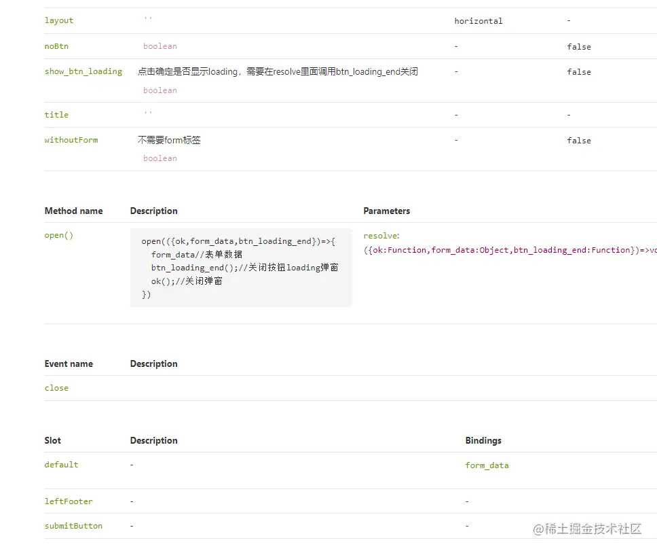The image size is (657, 551).
Task: Click 'ok();//关闭弹窗' code line
Action: (x=187, y=281)
